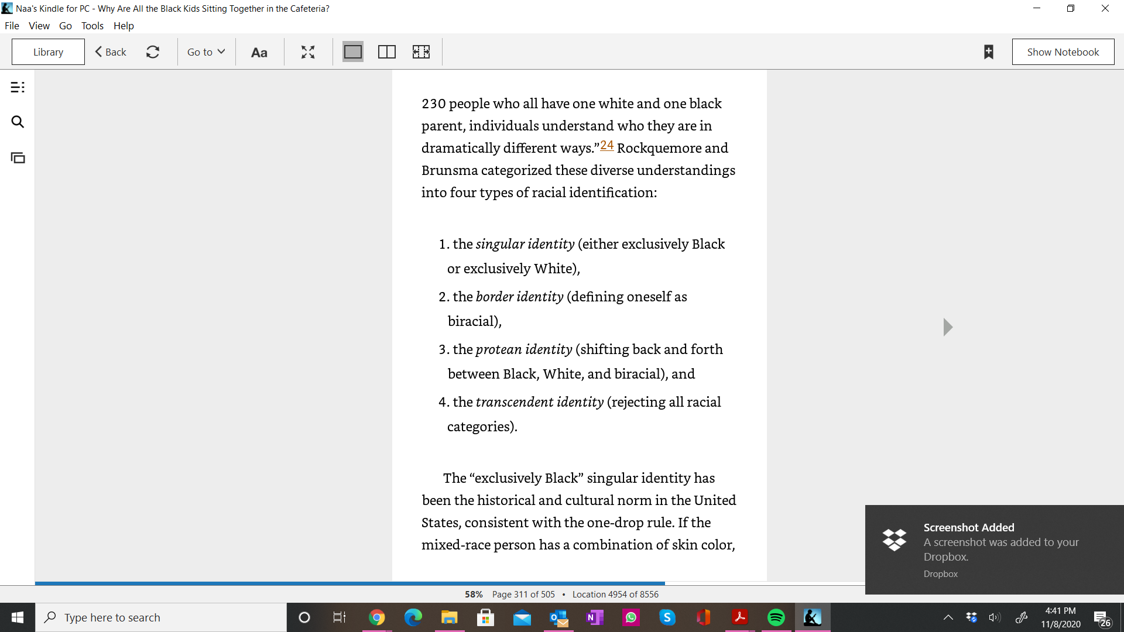The height and width of the screenshot is (632, 1124).
Task: Open Dropbox tray icon
Action: coord(972,617)
